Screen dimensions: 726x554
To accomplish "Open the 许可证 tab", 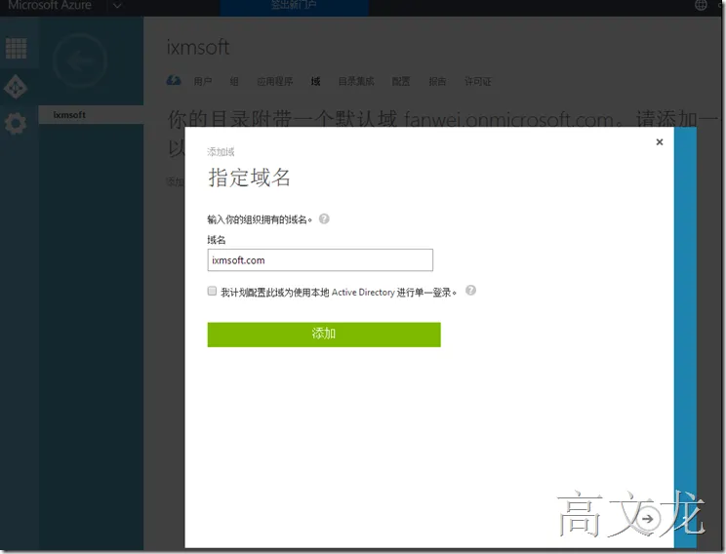I will tap(478, 82).
